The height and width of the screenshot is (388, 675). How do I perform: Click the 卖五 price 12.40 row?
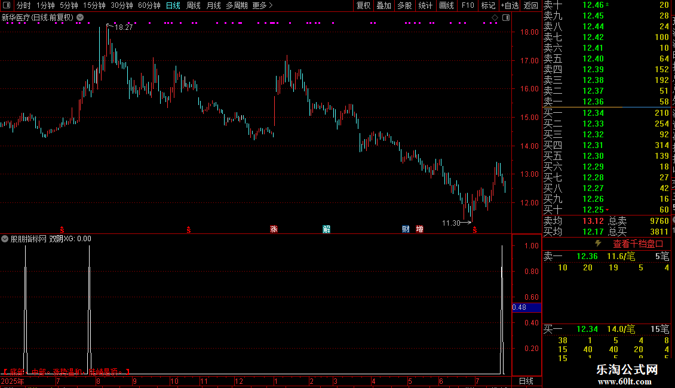[x=606, y=58]
